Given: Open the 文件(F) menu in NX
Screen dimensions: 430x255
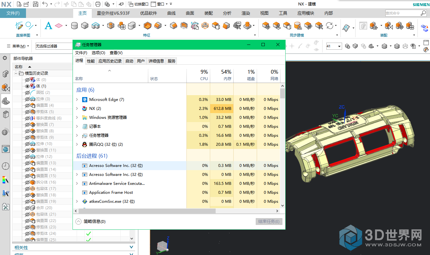Looking at the screenshot, I should (13, 13).
